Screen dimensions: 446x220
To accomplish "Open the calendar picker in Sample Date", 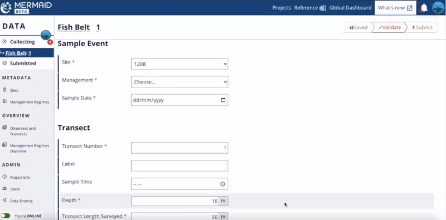I will point(223,100).
